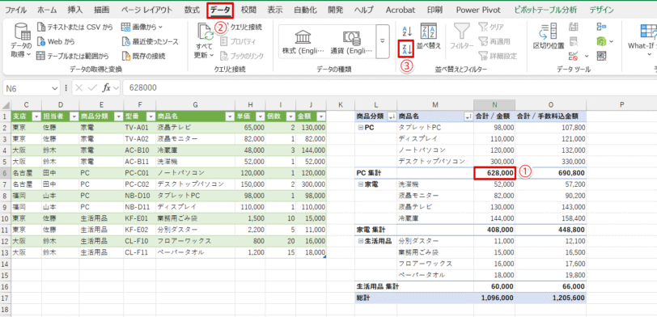The width and height of the screenshot is (657, 317).
Task: Select column N header
Action: pyautogui.click(x=494, y=104)
